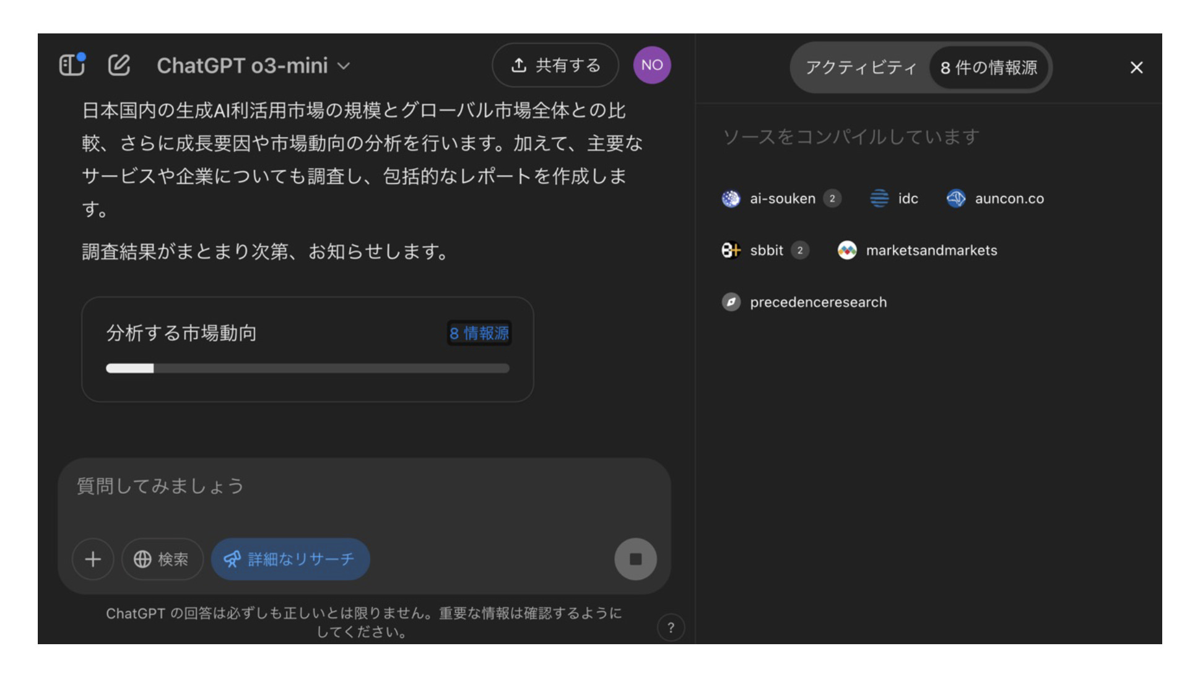This screenshot has height=677, width=1200.
Task: Open the sbbit source
Action: (x=766, y=250)
